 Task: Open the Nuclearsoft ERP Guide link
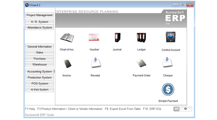point(39,115)
